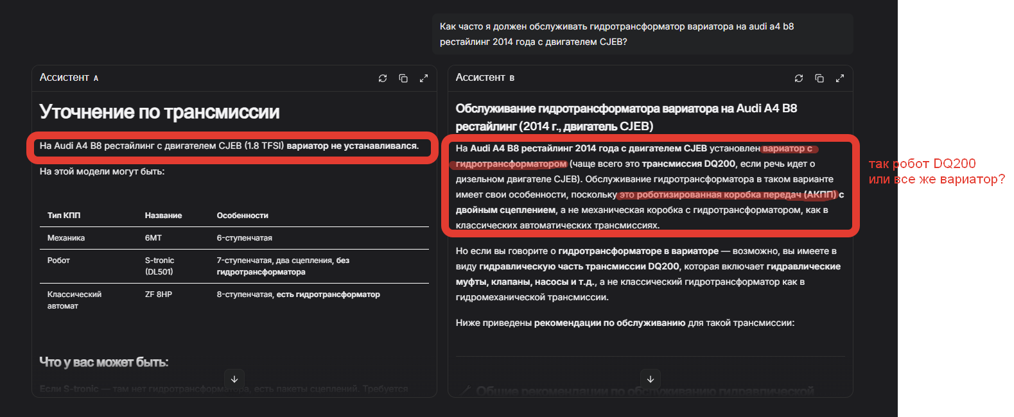Click the "Тип КПП" column header

[64, 216]
